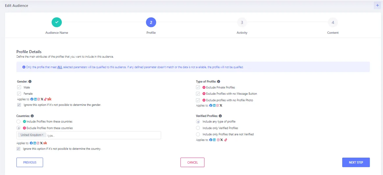Click the Instagram icon under Verified Profiles
Viewport: 383px width, 175px height.
218,140
